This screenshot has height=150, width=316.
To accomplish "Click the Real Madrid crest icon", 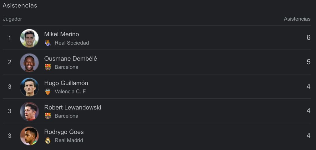I will click(x=48, y=140).
